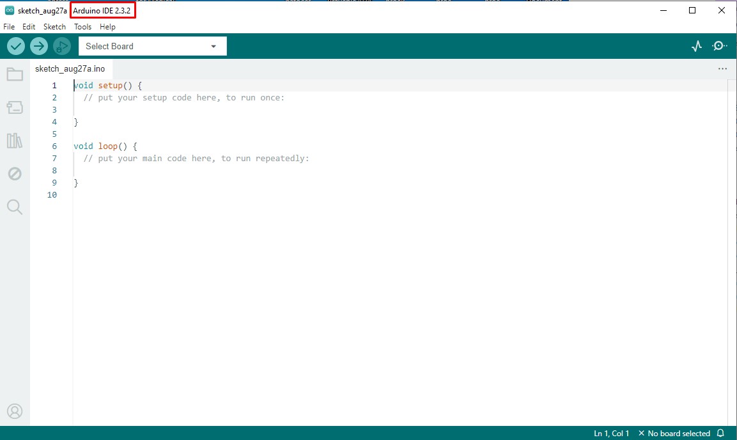Start debugging with the debug toolbar icon
The height and width of the screenshot is (440, 737).
tap(61, 45)
